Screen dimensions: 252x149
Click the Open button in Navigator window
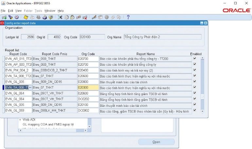point(156,142)
